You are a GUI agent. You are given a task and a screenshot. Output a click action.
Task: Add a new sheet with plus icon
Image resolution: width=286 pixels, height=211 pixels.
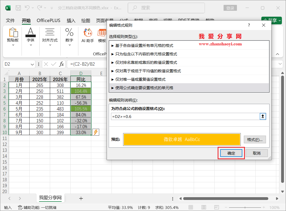click(81, 198)
